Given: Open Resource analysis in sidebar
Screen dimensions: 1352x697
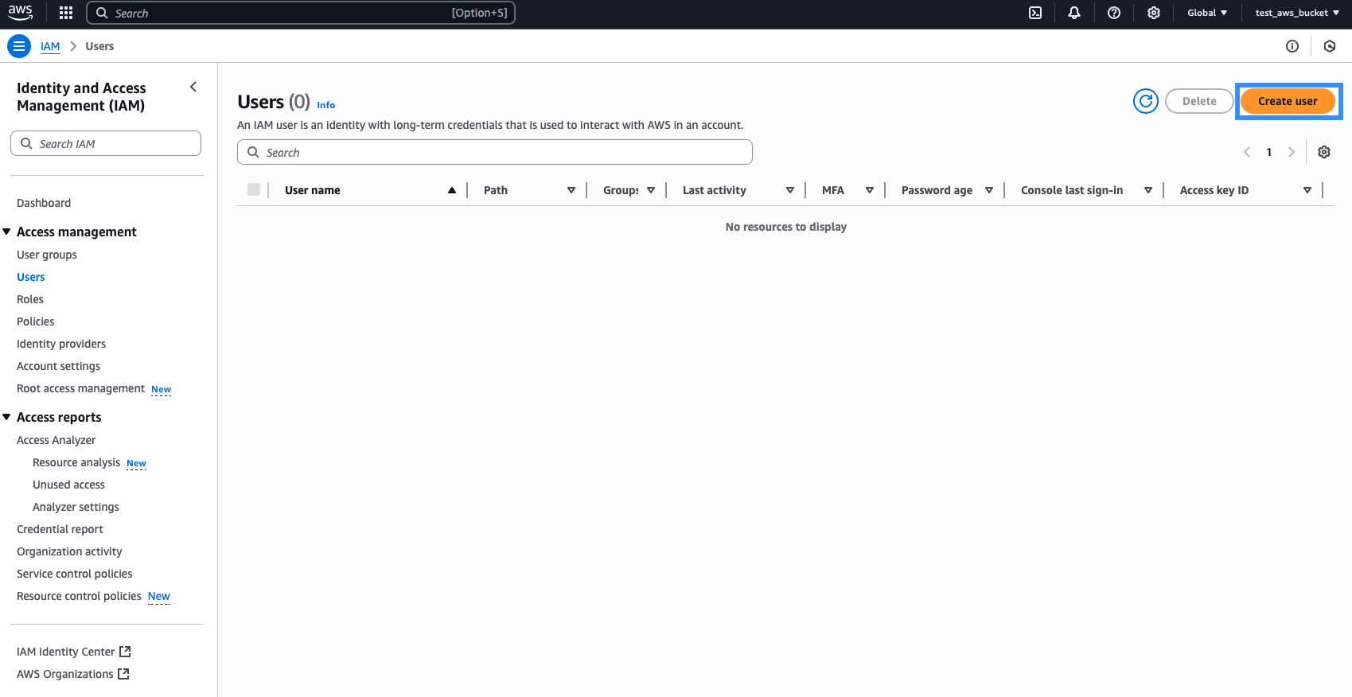Looking at the screenshot, I should coord(76,462).
